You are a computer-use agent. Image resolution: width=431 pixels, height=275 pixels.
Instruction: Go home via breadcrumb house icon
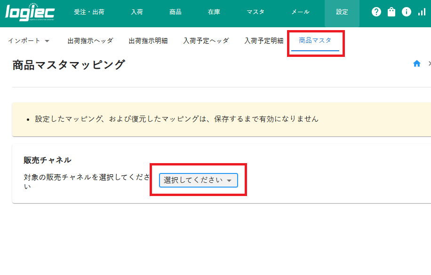point(416,64)
